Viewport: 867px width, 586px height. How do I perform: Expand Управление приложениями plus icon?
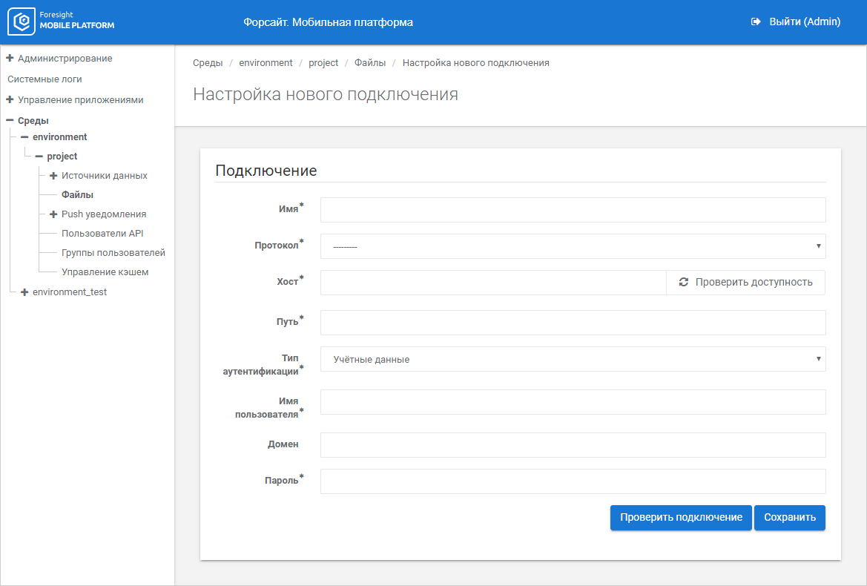click(x=10, y=99)
